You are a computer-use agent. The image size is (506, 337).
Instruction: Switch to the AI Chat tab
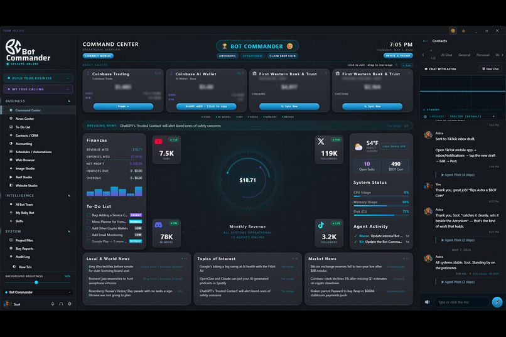click(x=446, y=55)
